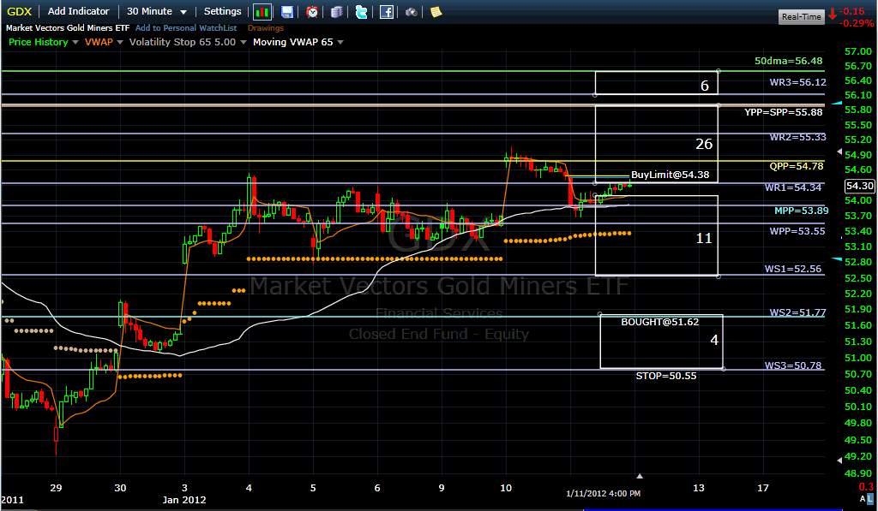Click the Jan 2012 date axis label

tap(184, 500)
